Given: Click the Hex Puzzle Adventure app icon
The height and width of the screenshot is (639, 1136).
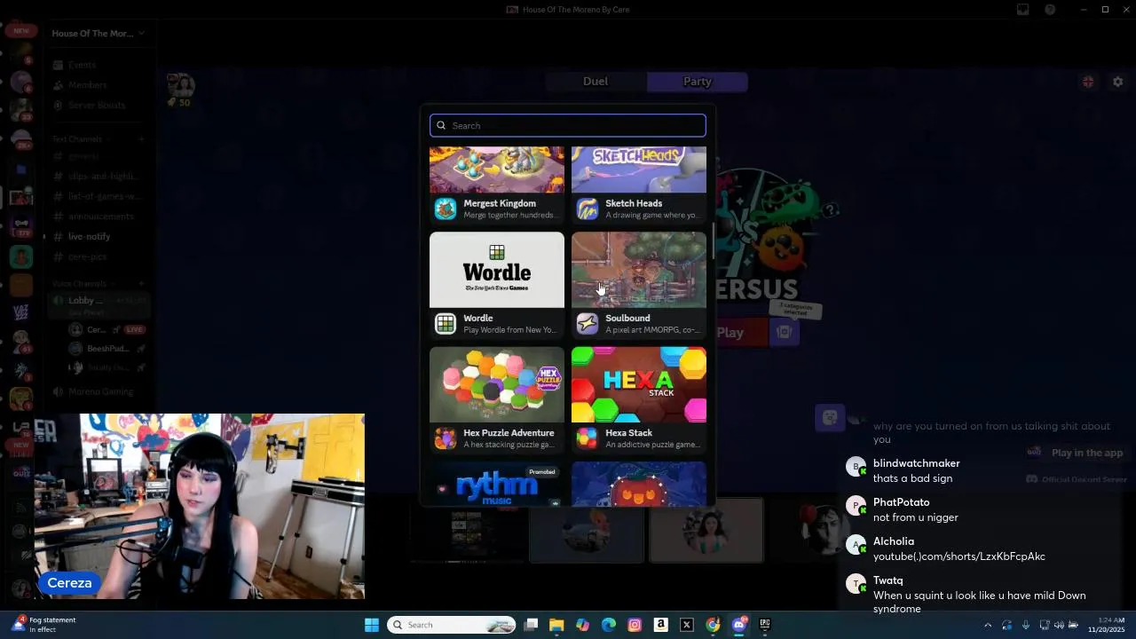Looking at the screenshot, I should (x=446, y=438).
